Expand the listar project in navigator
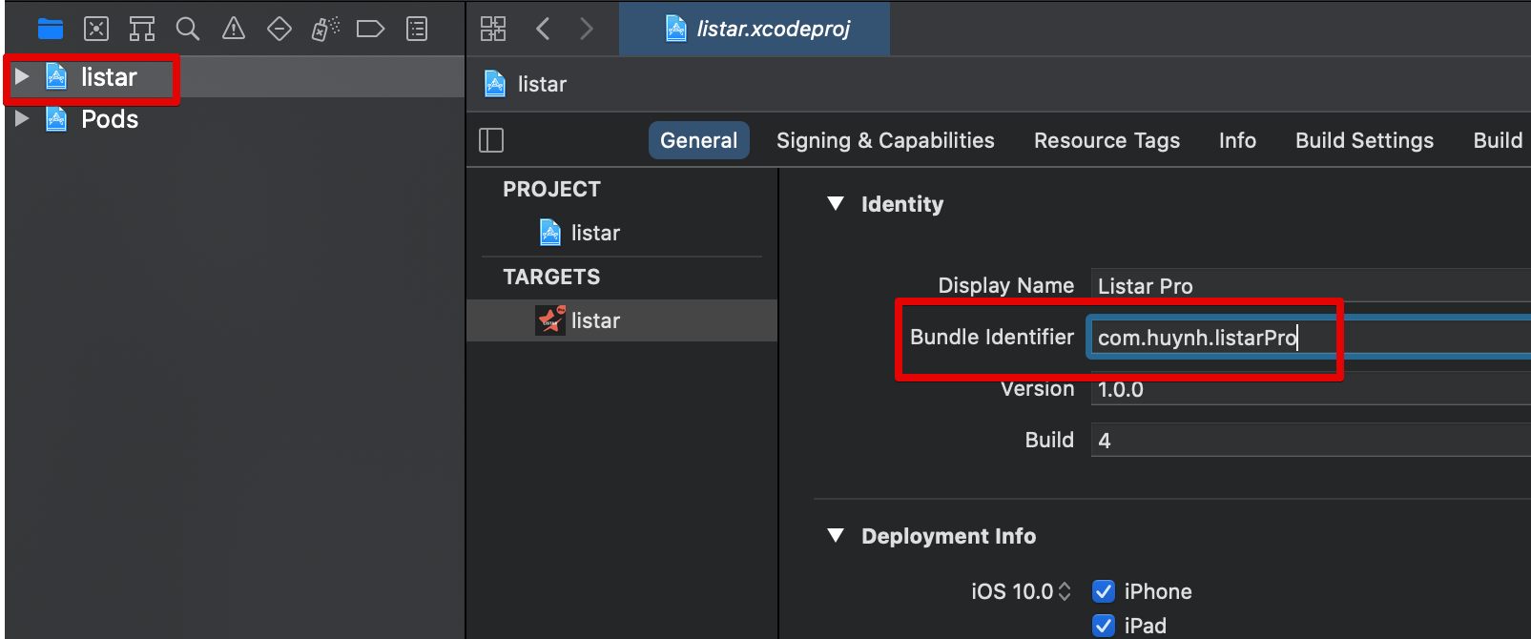This screenshot has height=639, width=1531. click(x=22, y=76)
